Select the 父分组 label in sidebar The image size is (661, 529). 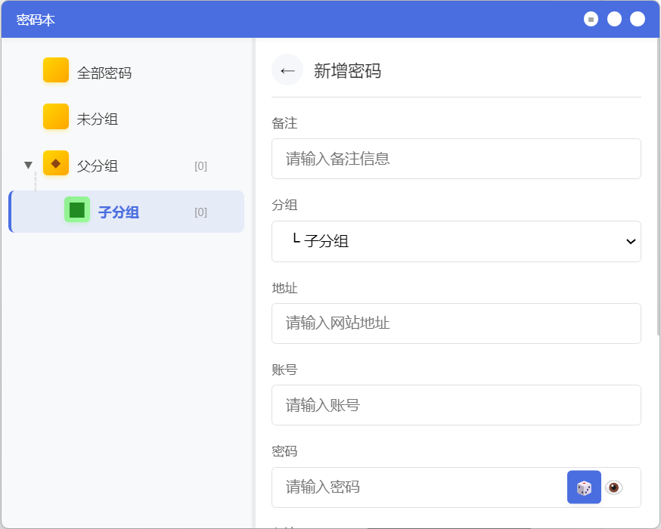pyautogui.click(x=98, y=166)
